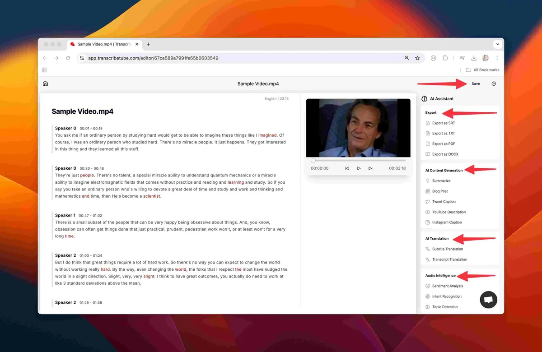Click the home icon in editor header
This screenshot has width=542, height=352.
pos(45,83)
